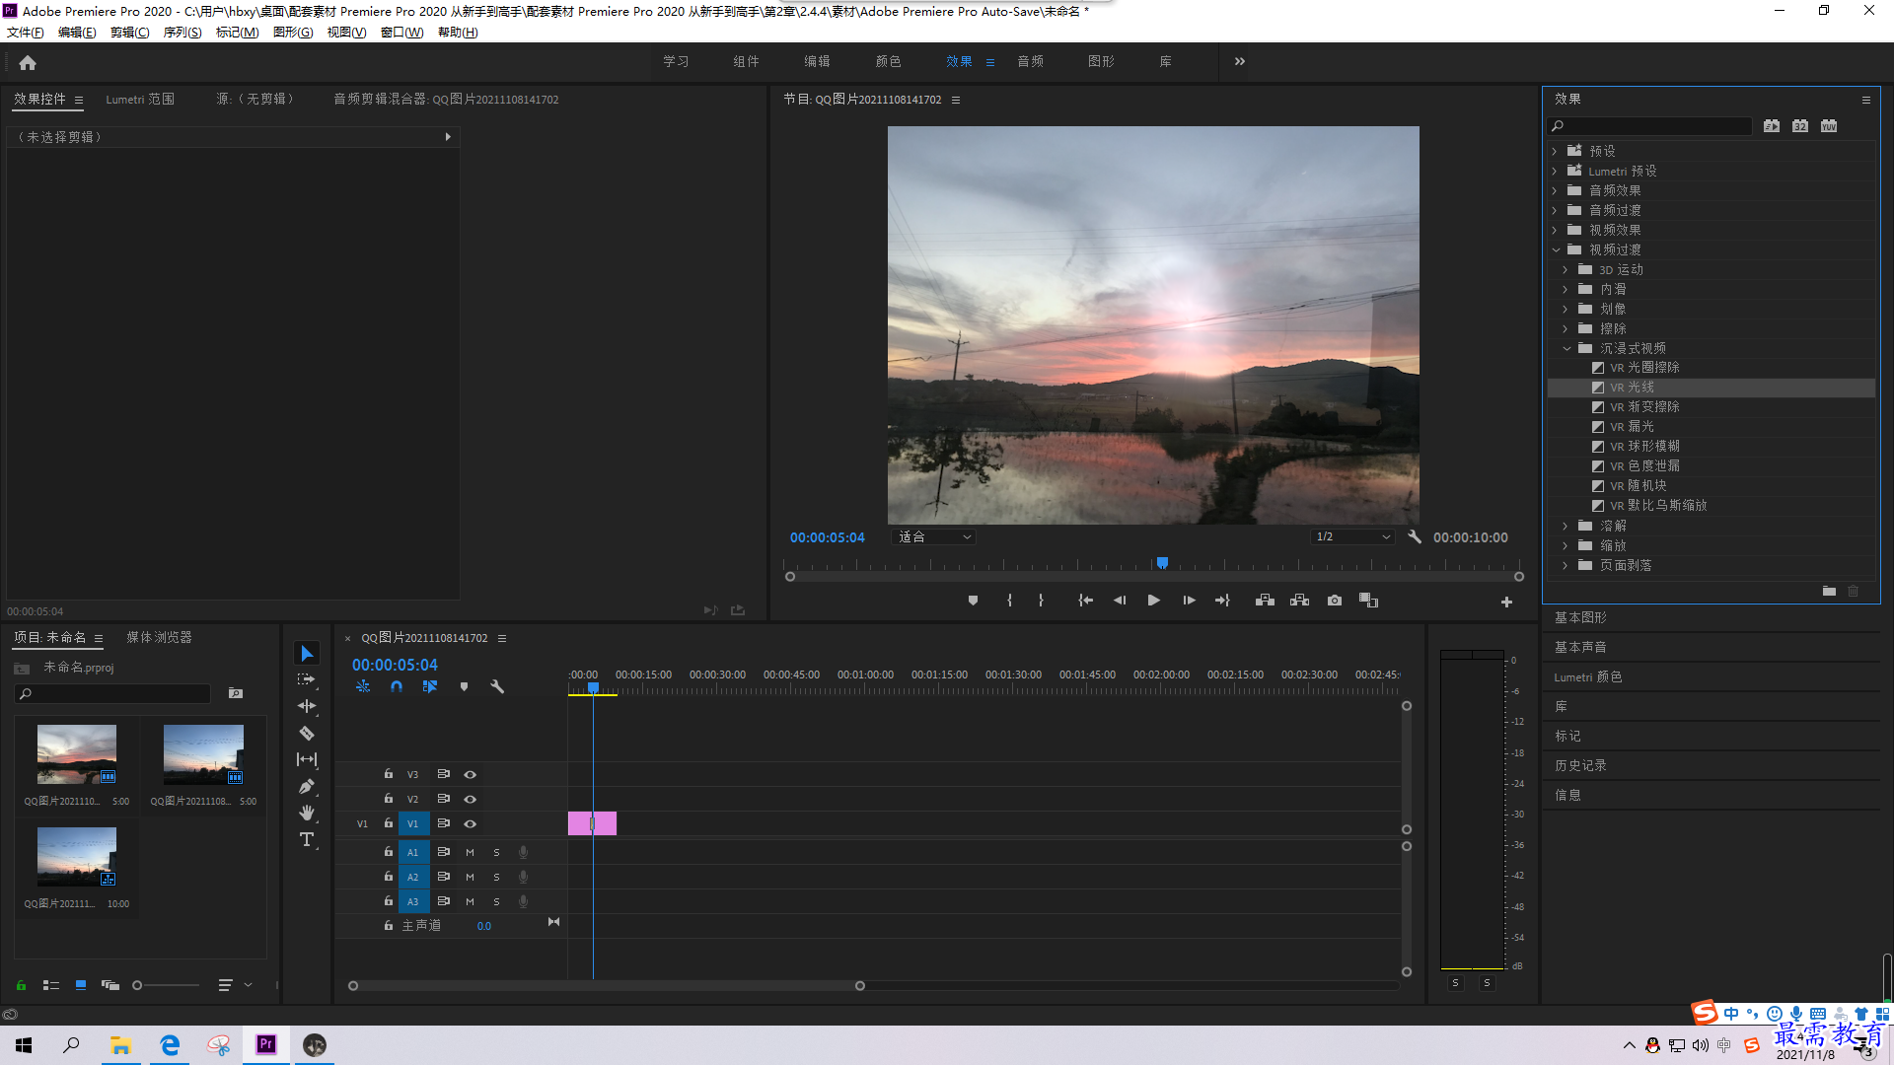Click the pink clip on V1

click(592, 823)
